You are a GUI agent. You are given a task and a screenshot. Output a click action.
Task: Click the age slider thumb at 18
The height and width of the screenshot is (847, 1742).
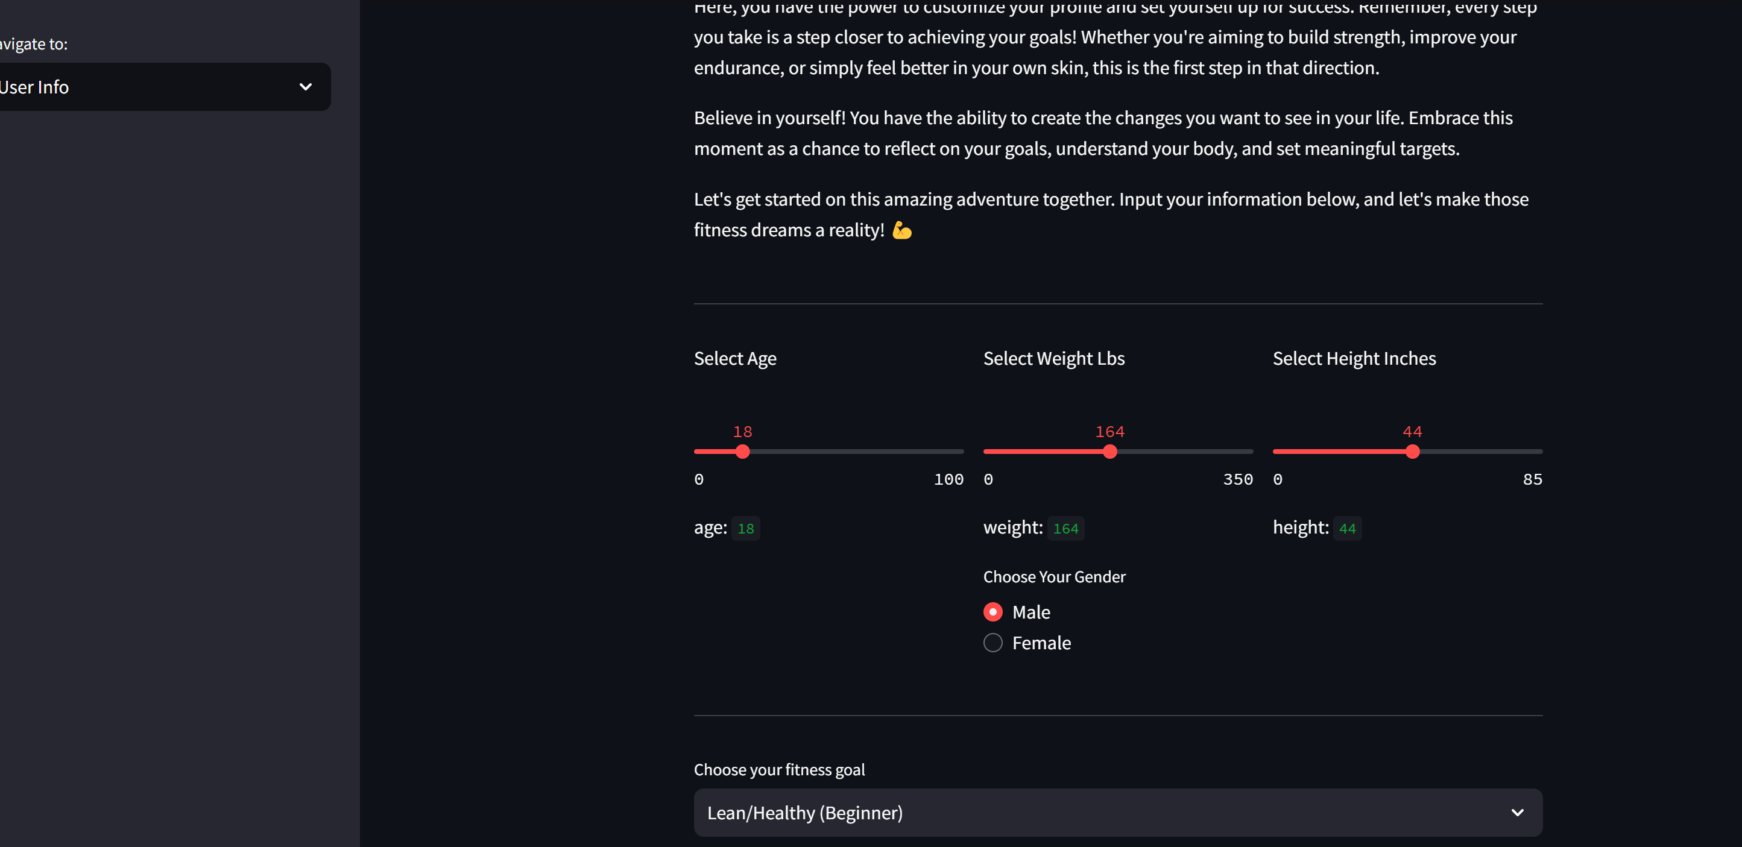pyautogui.click(x=742, y=452)
